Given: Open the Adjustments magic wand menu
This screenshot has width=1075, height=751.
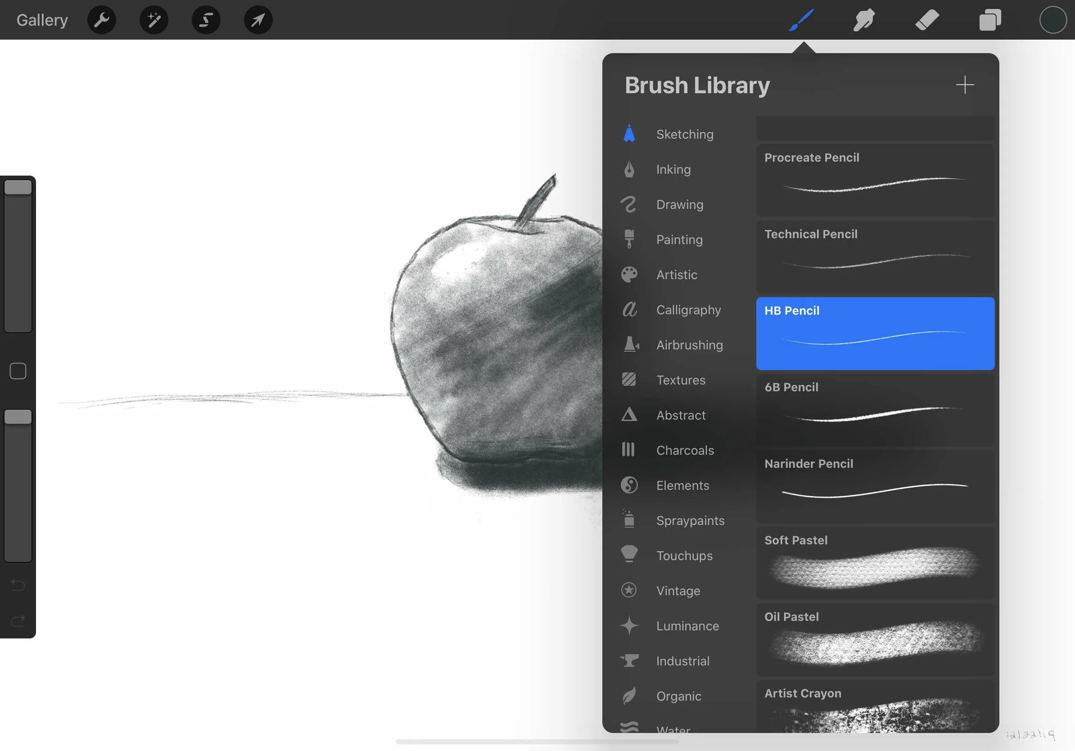Looking at the screenshot, I should pos(154,20).
